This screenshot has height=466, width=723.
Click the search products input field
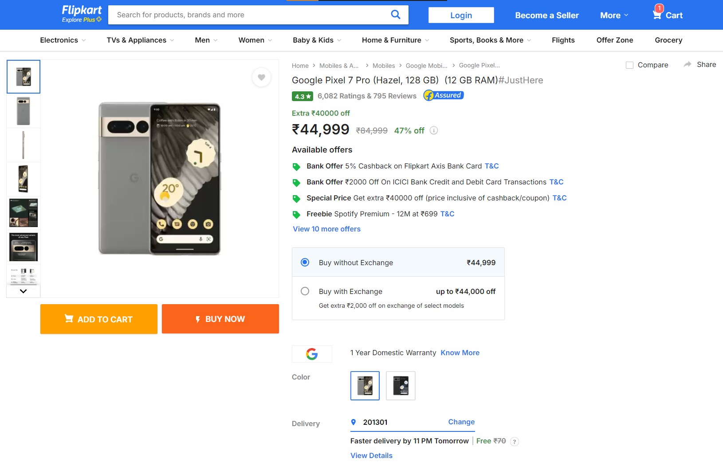tap(248, 15)
